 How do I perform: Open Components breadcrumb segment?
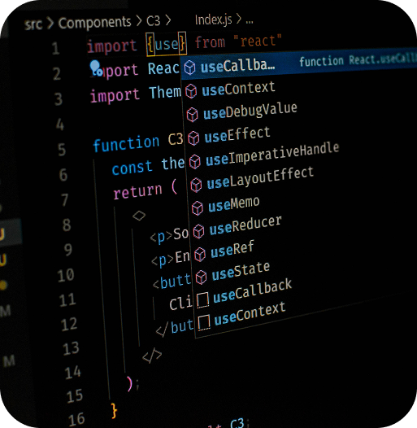point(94,23)
